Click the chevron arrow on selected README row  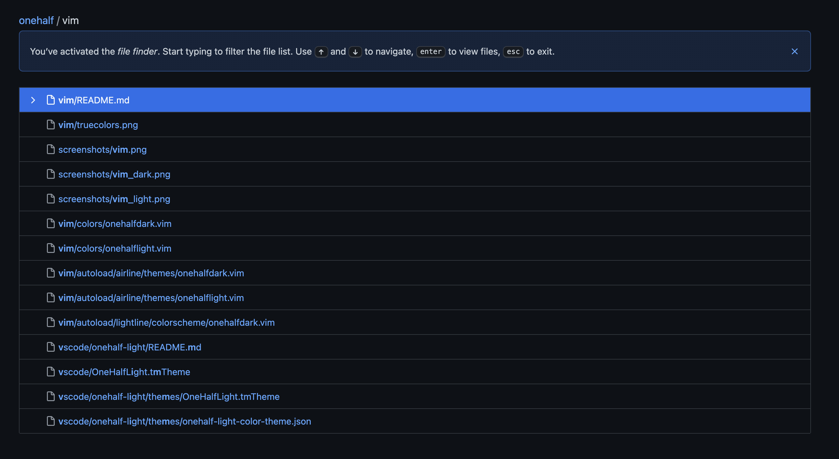(33, 100)
